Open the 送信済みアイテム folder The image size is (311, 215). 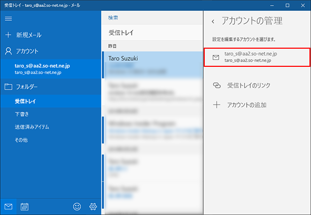pos(35,126)
